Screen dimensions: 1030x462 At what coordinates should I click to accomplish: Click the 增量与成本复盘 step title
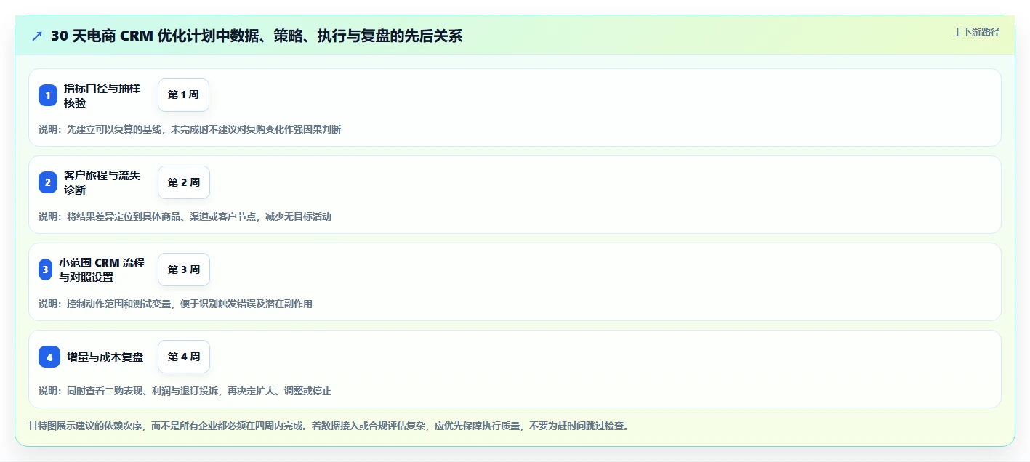(x=105, y=357)
